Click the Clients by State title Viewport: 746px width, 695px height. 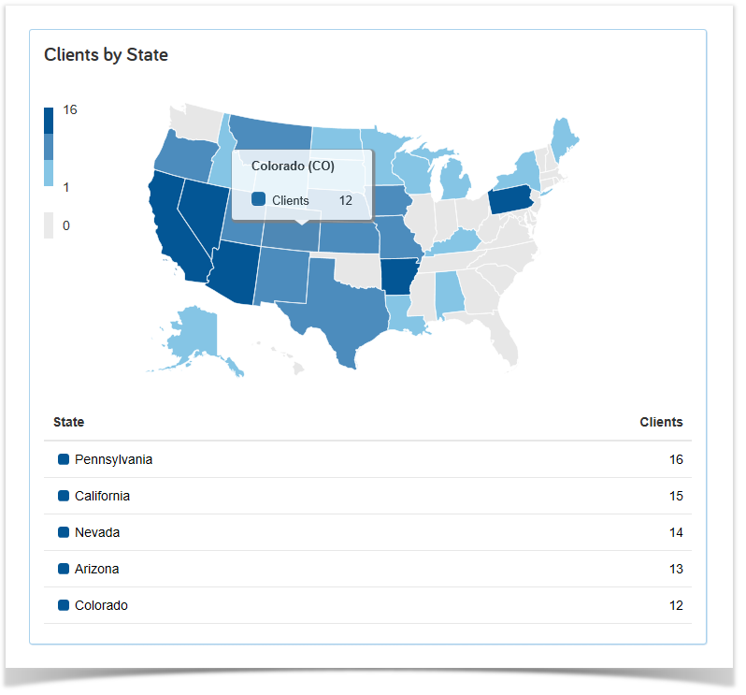coord(106,55)
